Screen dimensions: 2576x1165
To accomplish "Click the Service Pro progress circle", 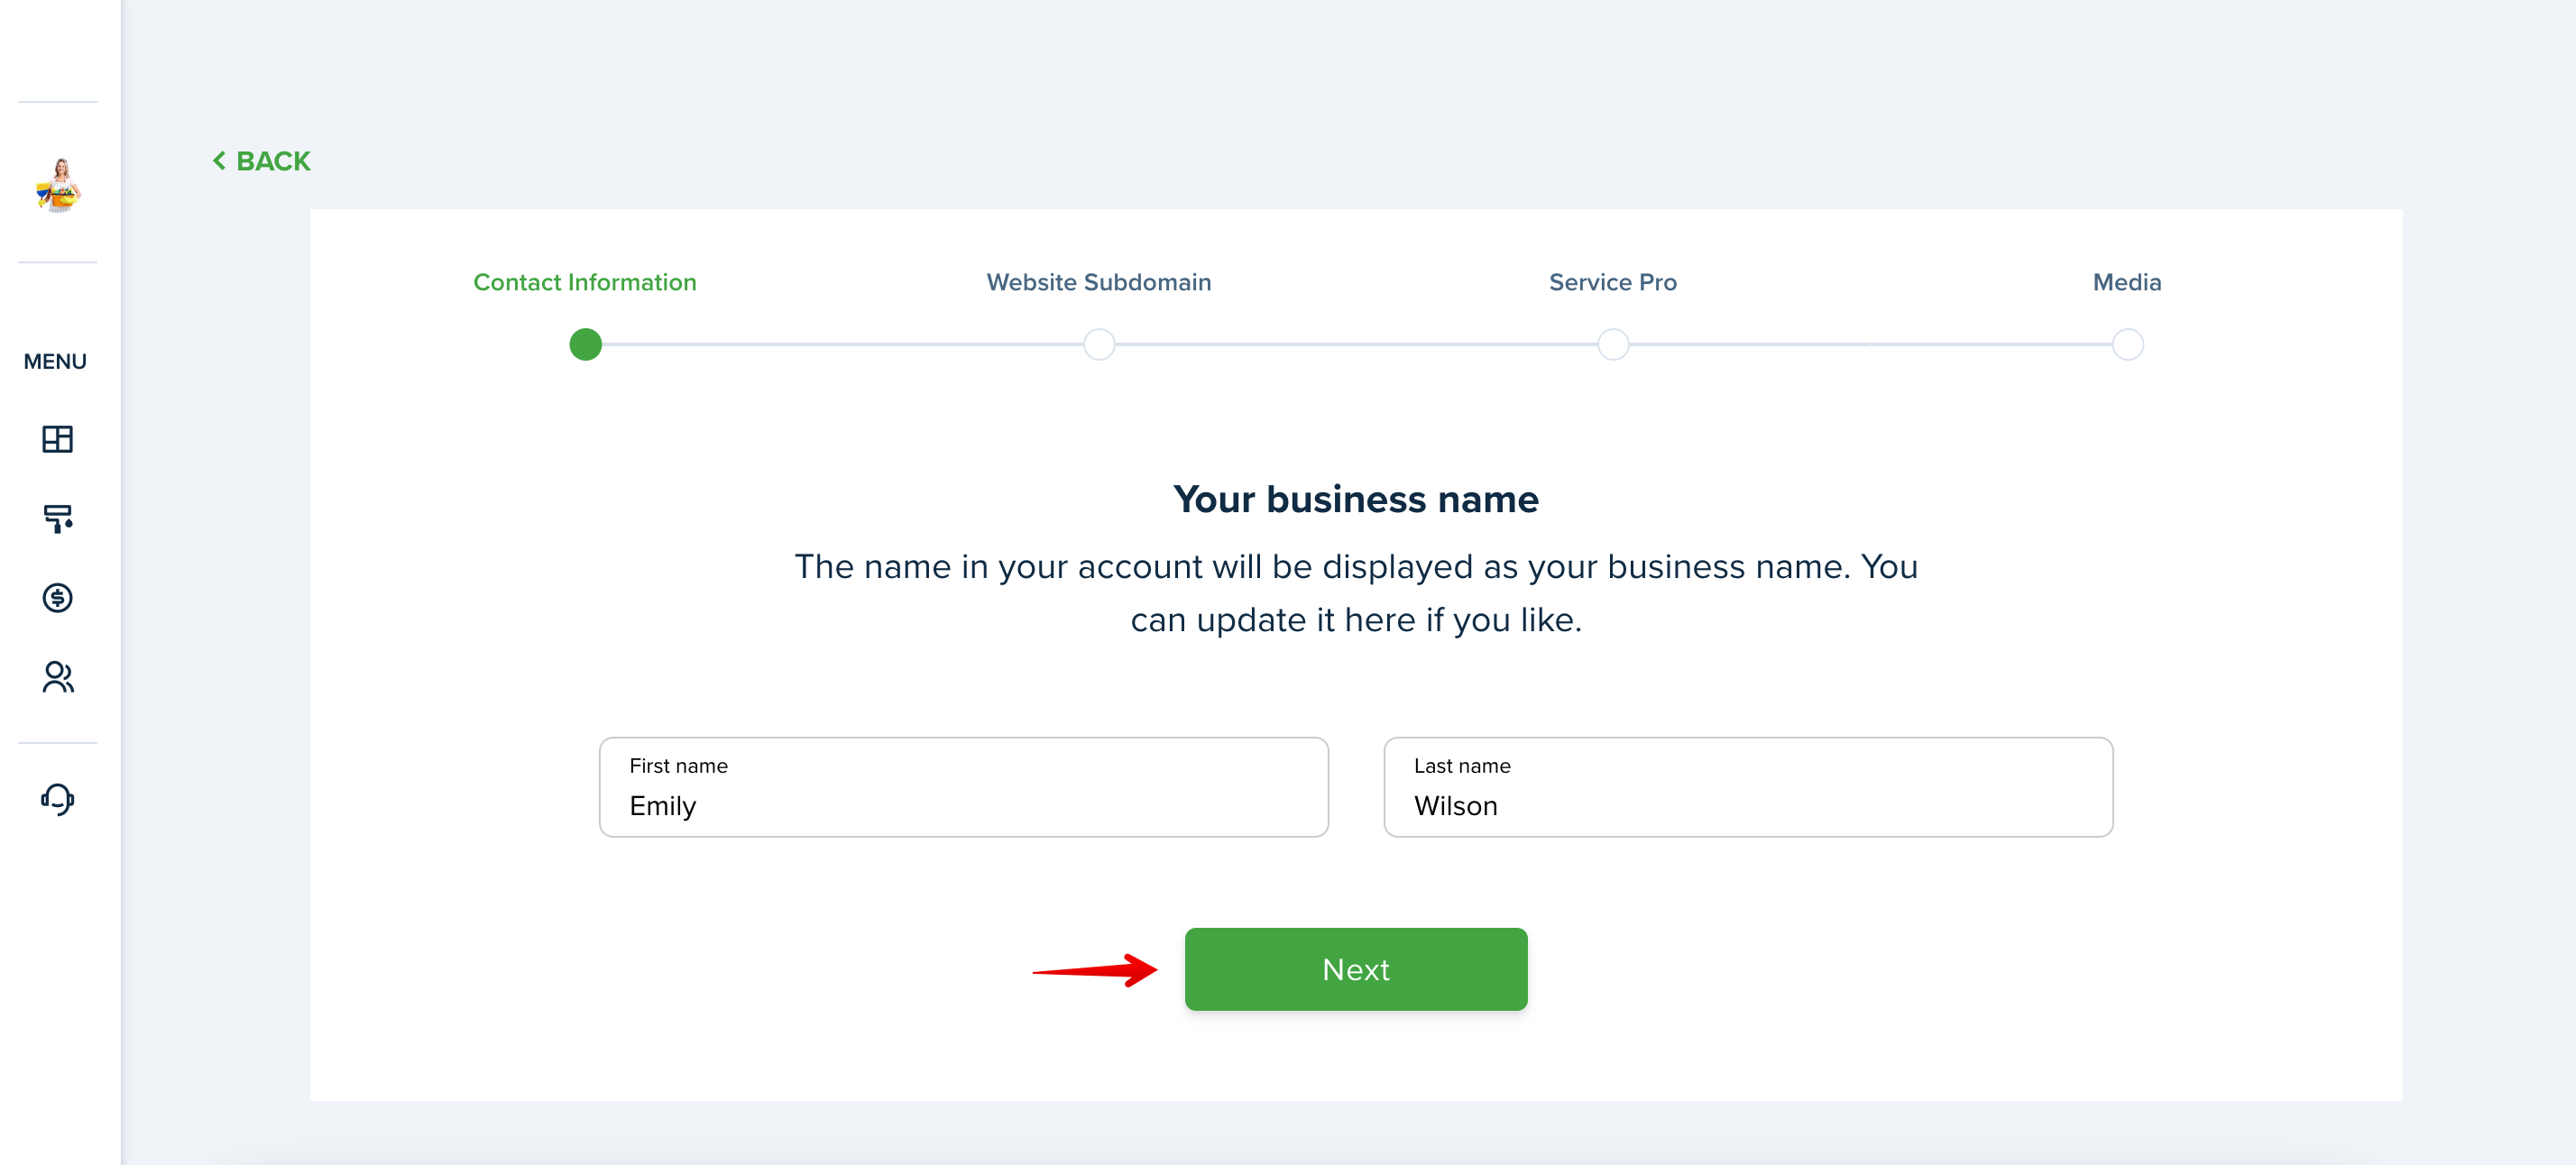I will pyautogui.click(x=1613, y=344).
